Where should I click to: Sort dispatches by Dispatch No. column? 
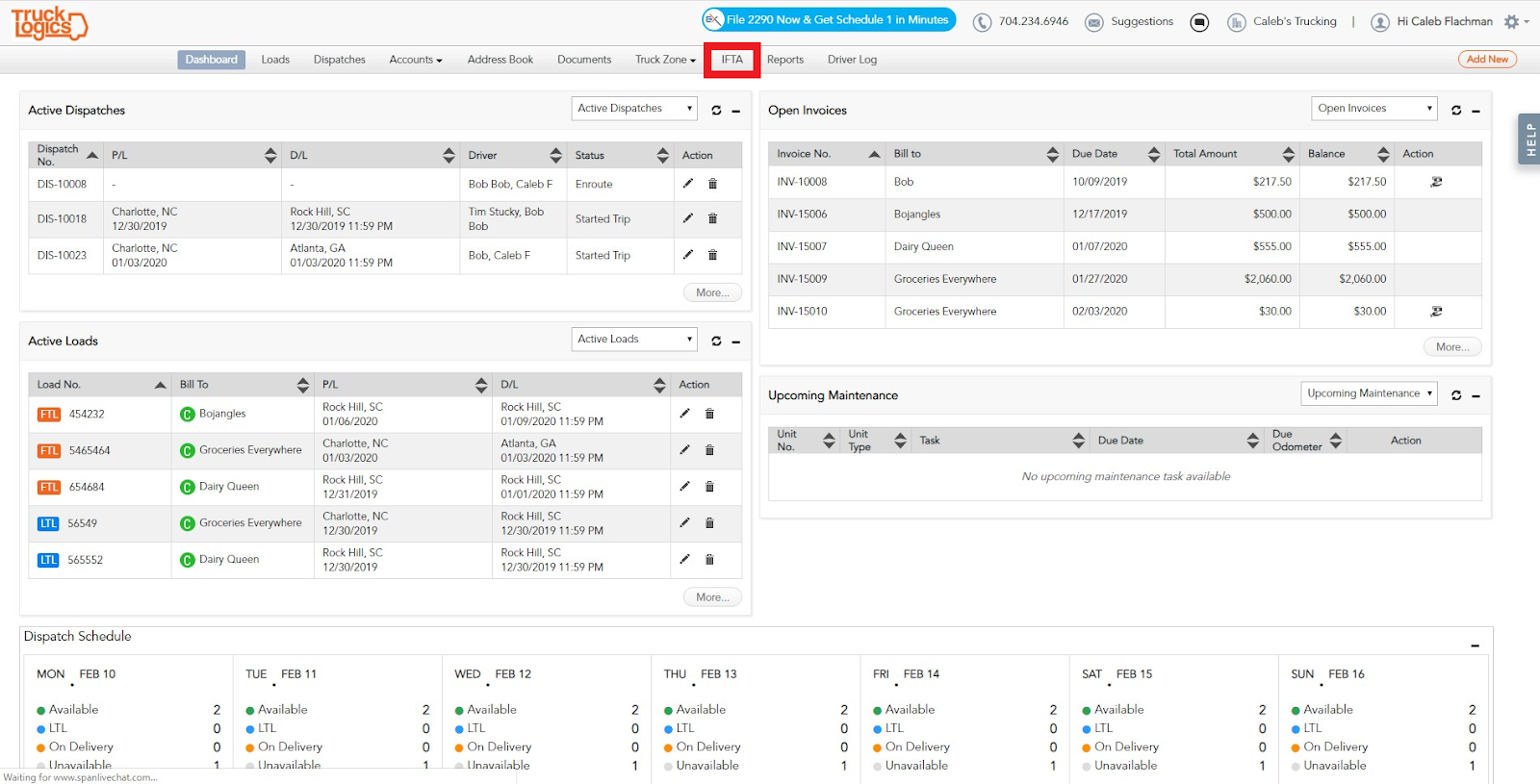coord(66,155)
